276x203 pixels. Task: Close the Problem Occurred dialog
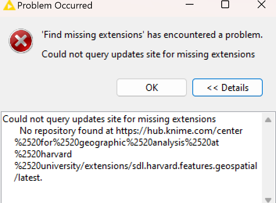262,4
